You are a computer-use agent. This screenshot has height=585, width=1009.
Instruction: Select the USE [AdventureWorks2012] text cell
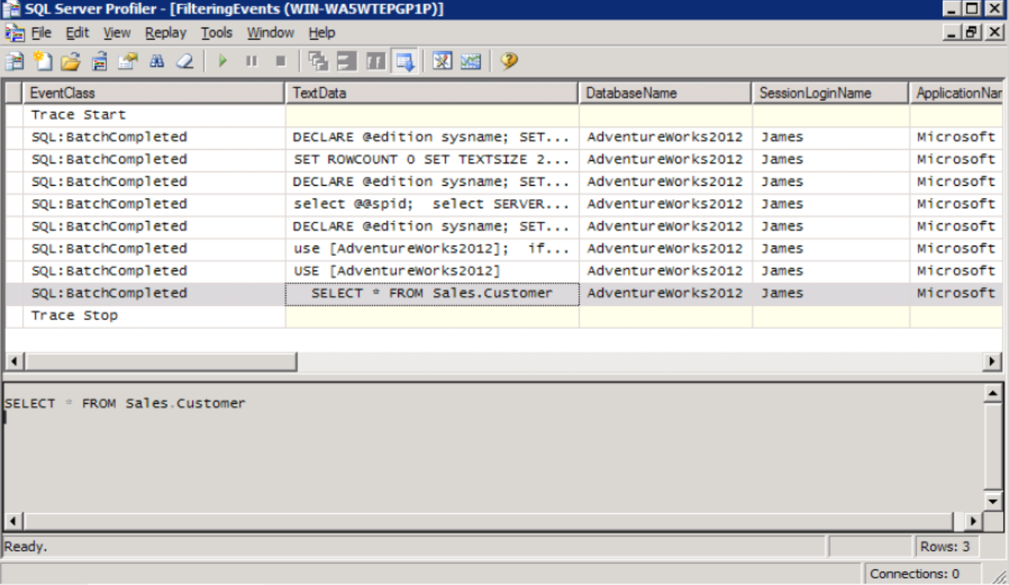pyautogui.click(x=432, y=271)
